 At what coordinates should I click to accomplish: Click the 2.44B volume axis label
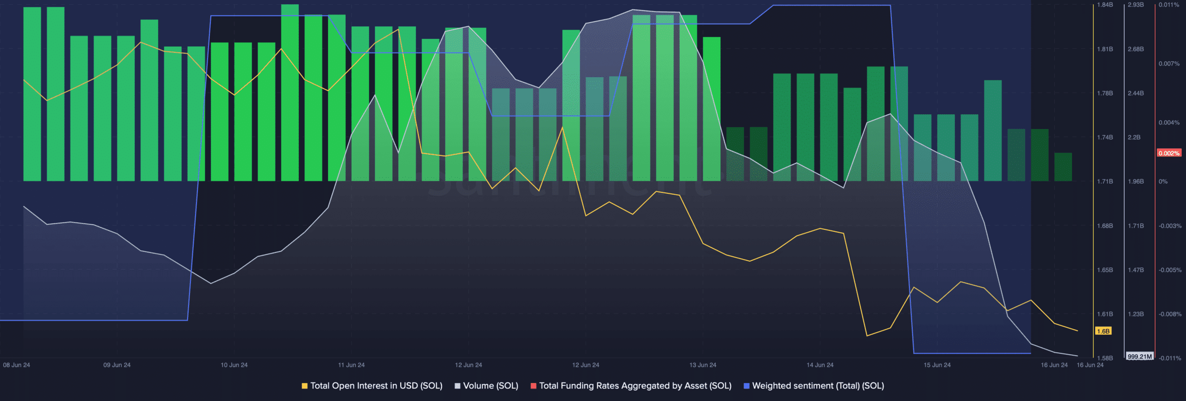[x=1136, y=93]
